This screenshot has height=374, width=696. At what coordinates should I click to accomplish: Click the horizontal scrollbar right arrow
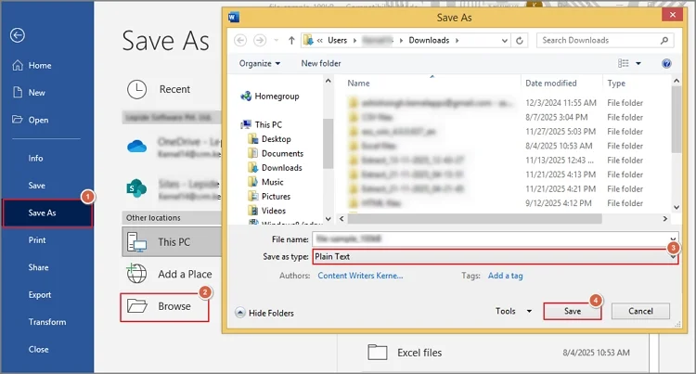pos(665,219)
